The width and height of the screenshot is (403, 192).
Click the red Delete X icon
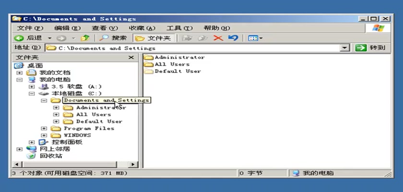218,38
